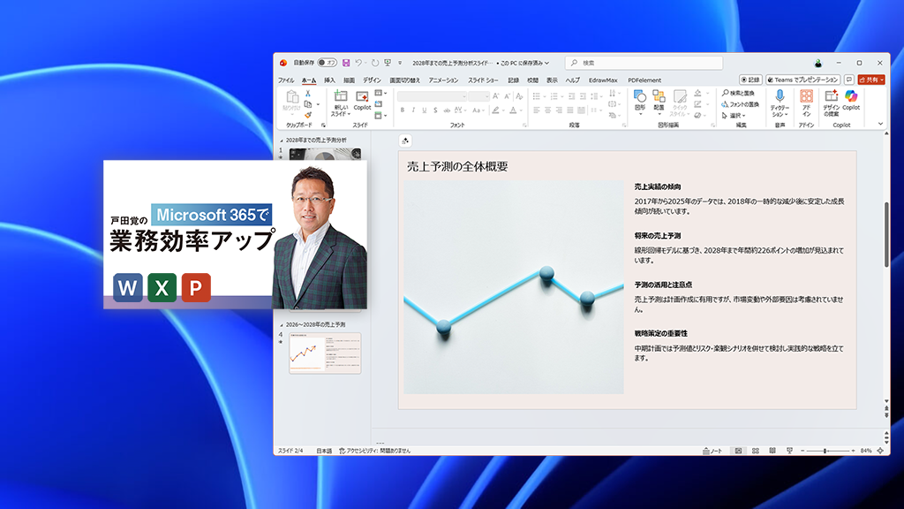Select slide 4 thumbnail in the panel
Screen dimensions: 904x509
click(x=327, y=353)
